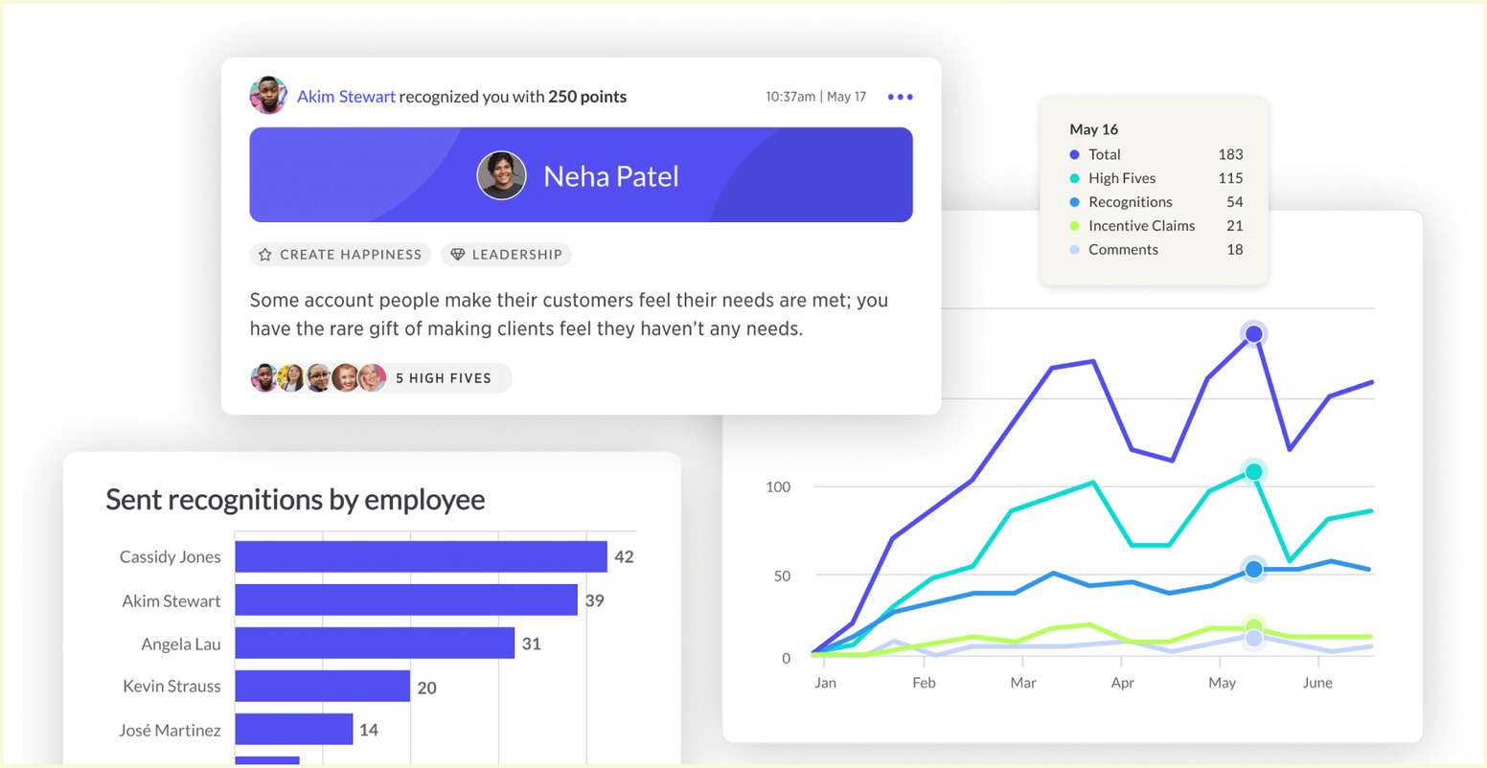Image resolution: width=1487 pixels, height=768 pixels.
Task: Click the Recognitions legend dot in the tooltip
Action: coord(1074,202)
